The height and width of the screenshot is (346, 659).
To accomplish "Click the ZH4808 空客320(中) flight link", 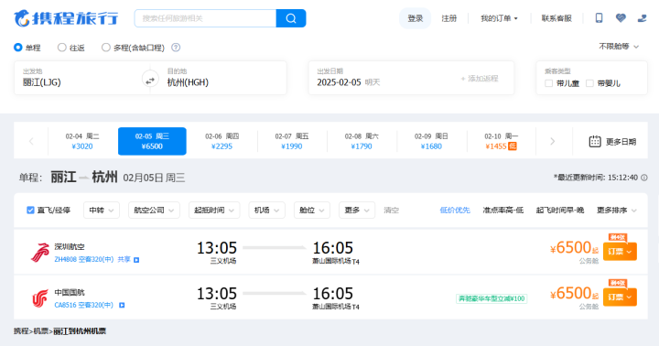I will click(84, 260).
